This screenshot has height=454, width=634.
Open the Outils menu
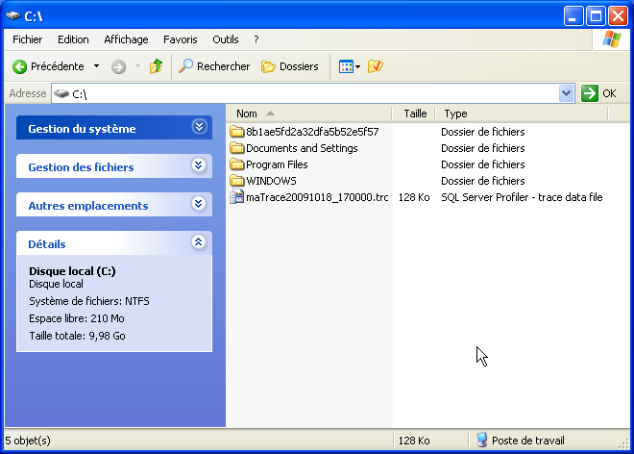tap(225, 39)
